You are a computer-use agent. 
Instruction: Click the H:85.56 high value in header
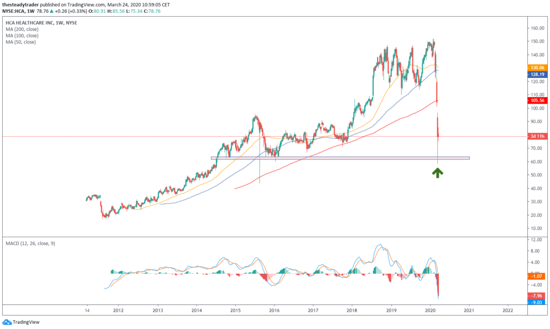pos(116,11)
